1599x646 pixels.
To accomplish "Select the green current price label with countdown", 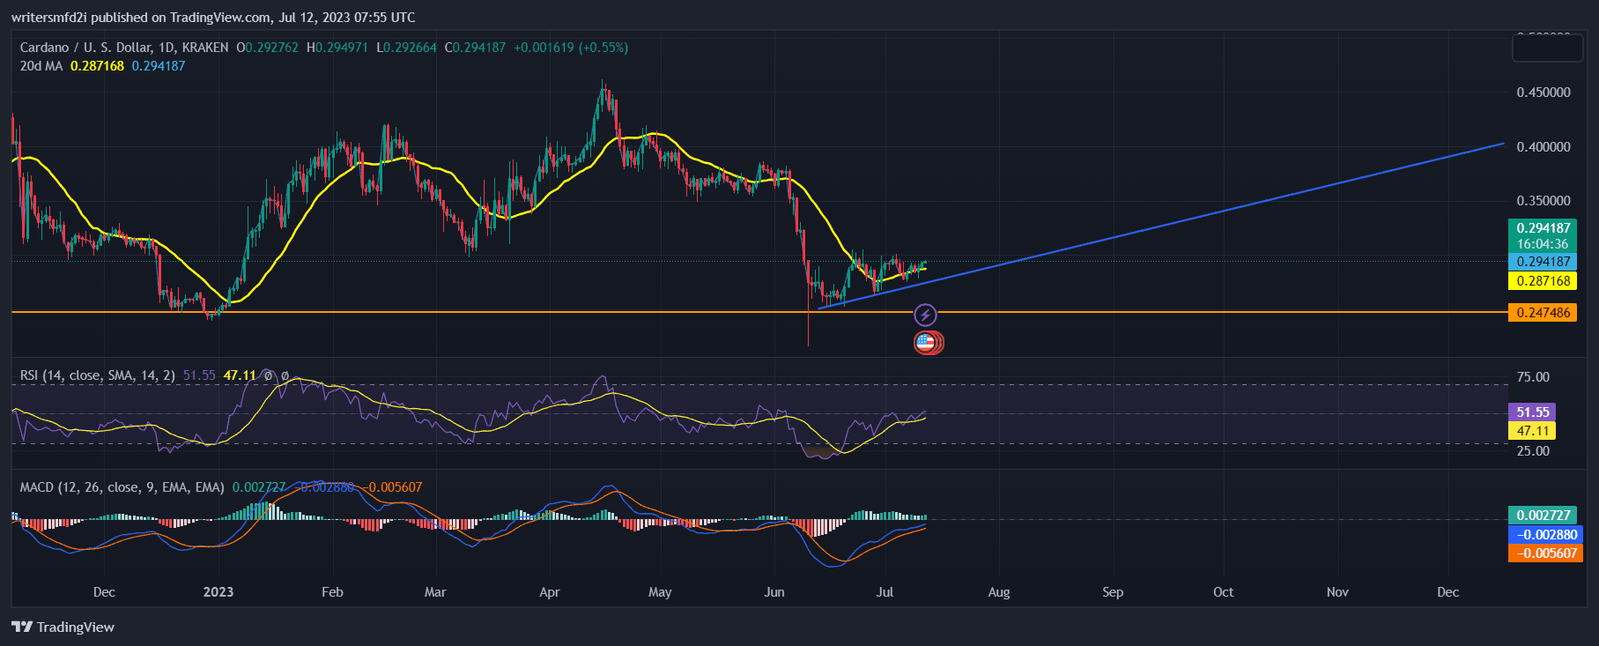I will 1542,235.
